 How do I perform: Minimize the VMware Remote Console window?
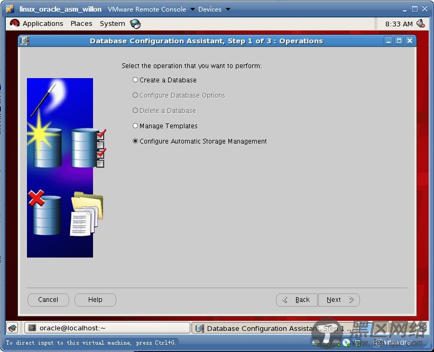(404, 9)
